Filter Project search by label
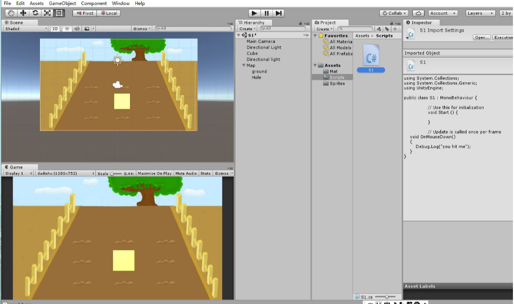Viewport: 514px width, 304px height. click(387, 29)
